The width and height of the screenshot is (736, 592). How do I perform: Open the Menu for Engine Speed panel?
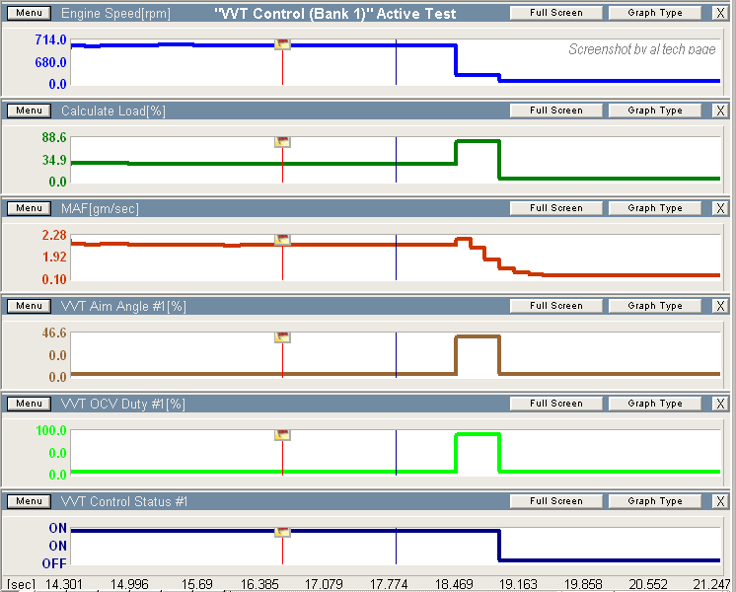(29, 13)
